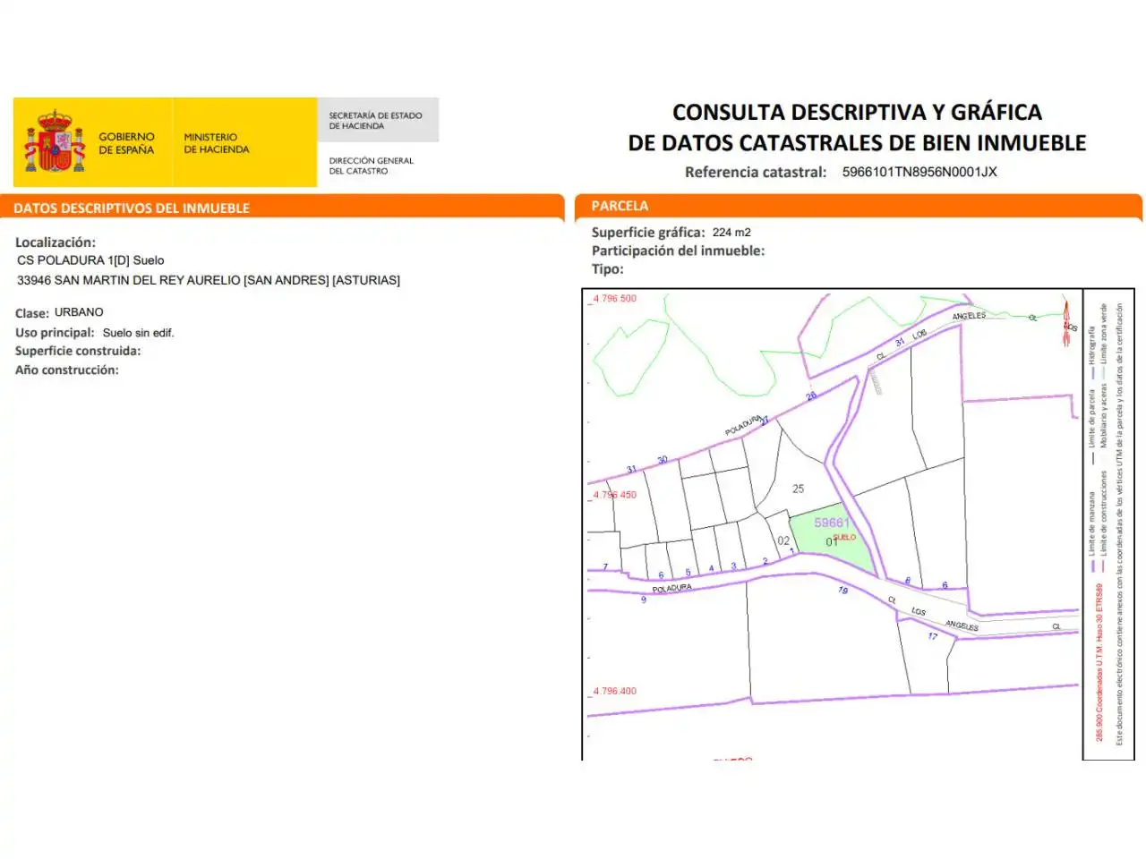The image size is (1146, 859).
Task: Click street number "17" on the map
Action: pyautogui.click(x=932, y=636)
